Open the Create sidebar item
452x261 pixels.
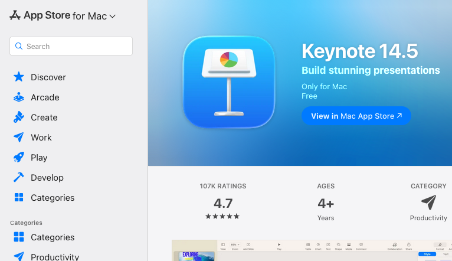point(44,118)
